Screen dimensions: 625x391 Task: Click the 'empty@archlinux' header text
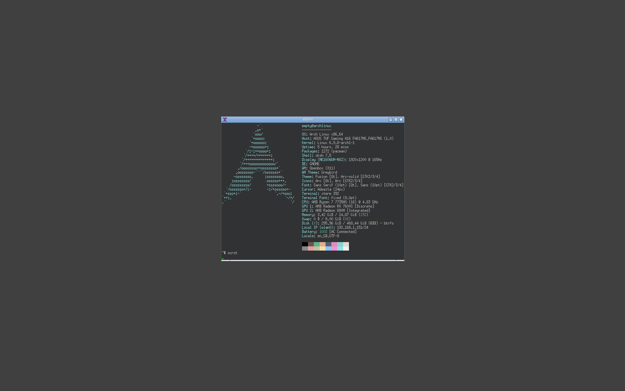click(x=316, y=126)
